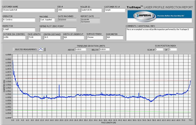This screenshot has width=196, height=125.
Task: Click the Report Date field
Action: [x=90, y=21]
